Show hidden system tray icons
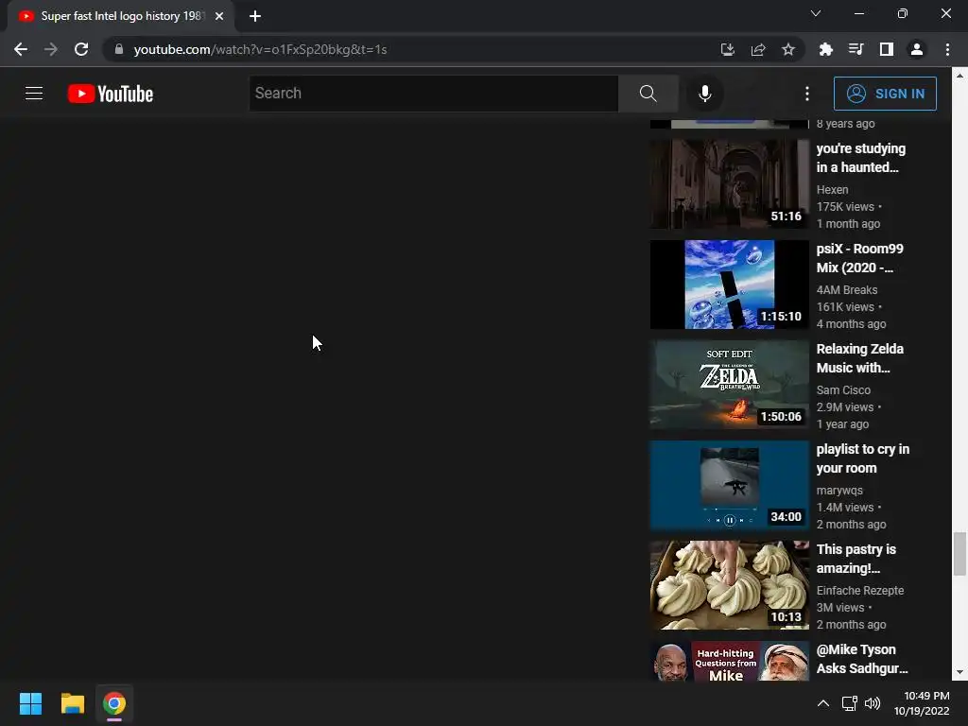This screenshot has height=726, width=968. pos(823,703)
